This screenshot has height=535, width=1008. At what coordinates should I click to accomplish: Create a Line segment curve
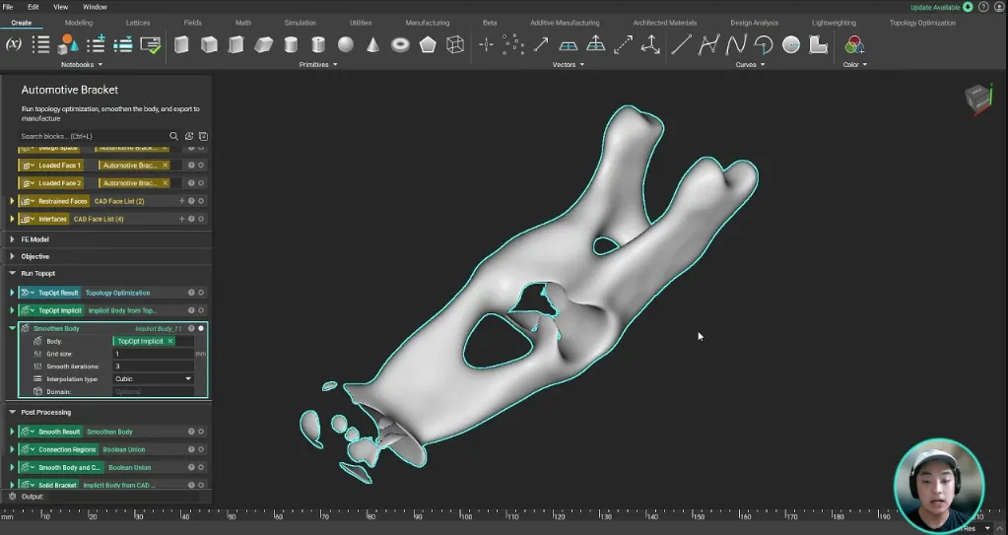682,44
